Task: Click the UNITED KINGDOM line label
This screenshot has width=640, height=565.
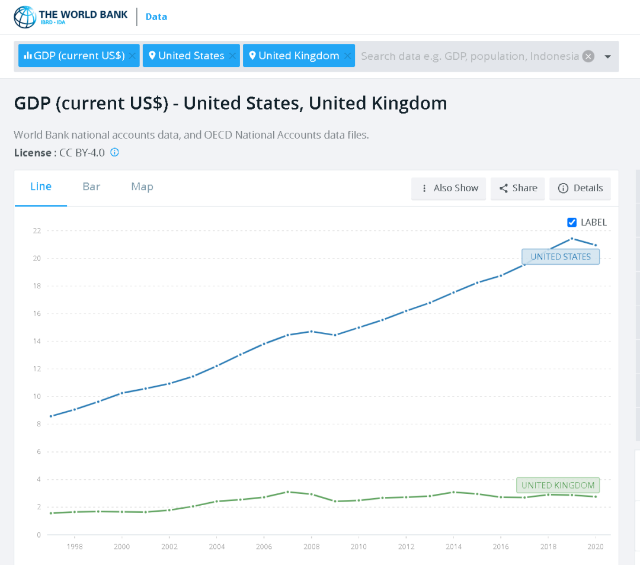Action: click(558, 486)
